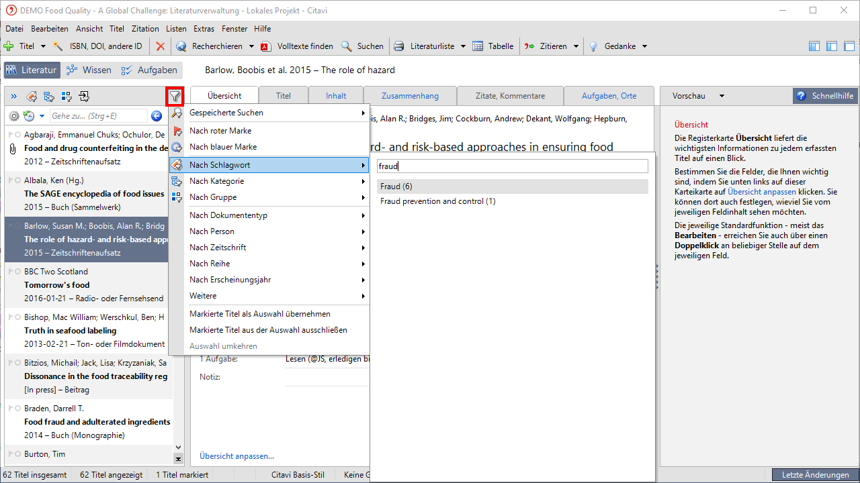The height and width of the screenshot is (483, 860).
Task: Open the Zitieren dropdown arrow
Action: pos(575,46)
